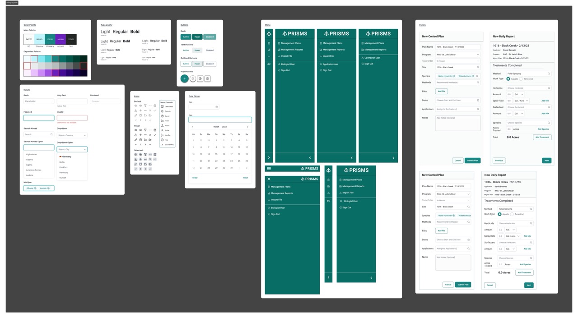Collapse the Contractor User menu with its chevron

click(393, 158)
